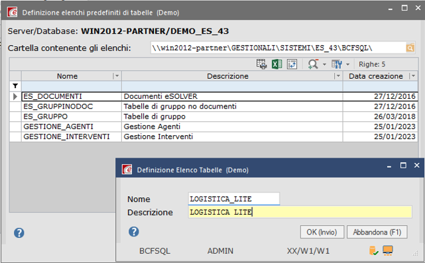Click the Abbandona (F1) button
Screen dimensions: 425x263
377,232
